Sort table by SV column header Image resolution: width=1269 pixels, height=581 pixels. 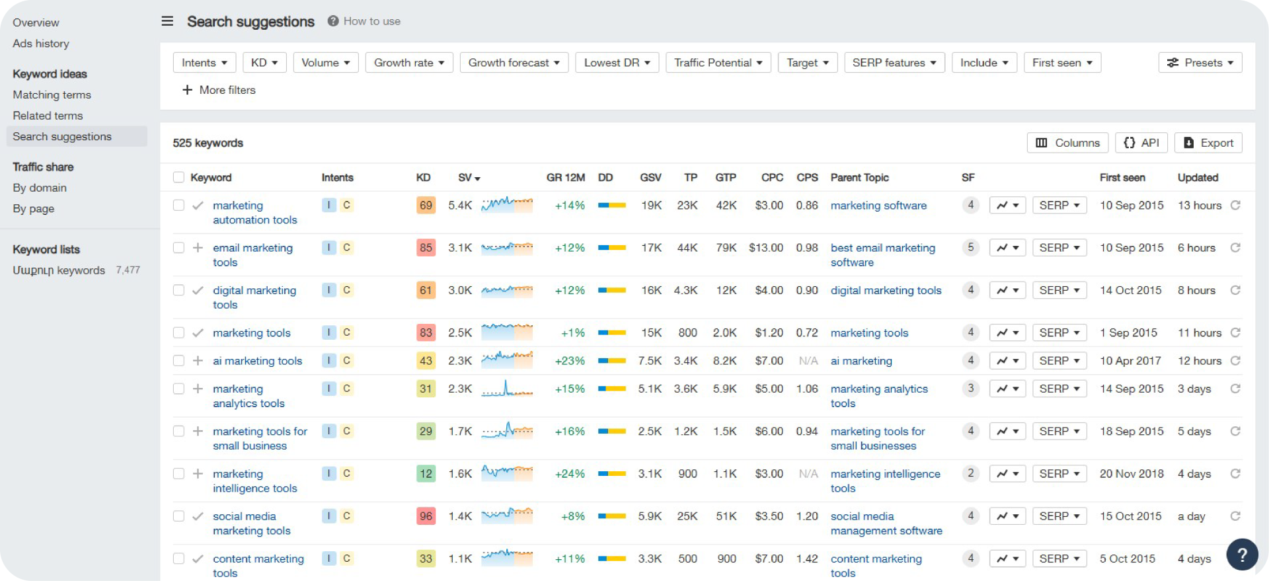coord(469,177)
